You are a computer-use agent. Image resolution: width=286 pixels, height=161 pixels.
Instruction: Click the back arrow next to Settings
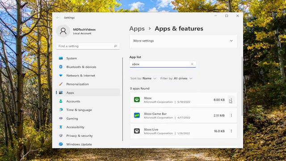pos(58,18)
